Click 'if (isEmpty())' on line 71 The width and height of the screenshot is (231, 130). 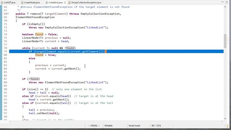(34, 24)
